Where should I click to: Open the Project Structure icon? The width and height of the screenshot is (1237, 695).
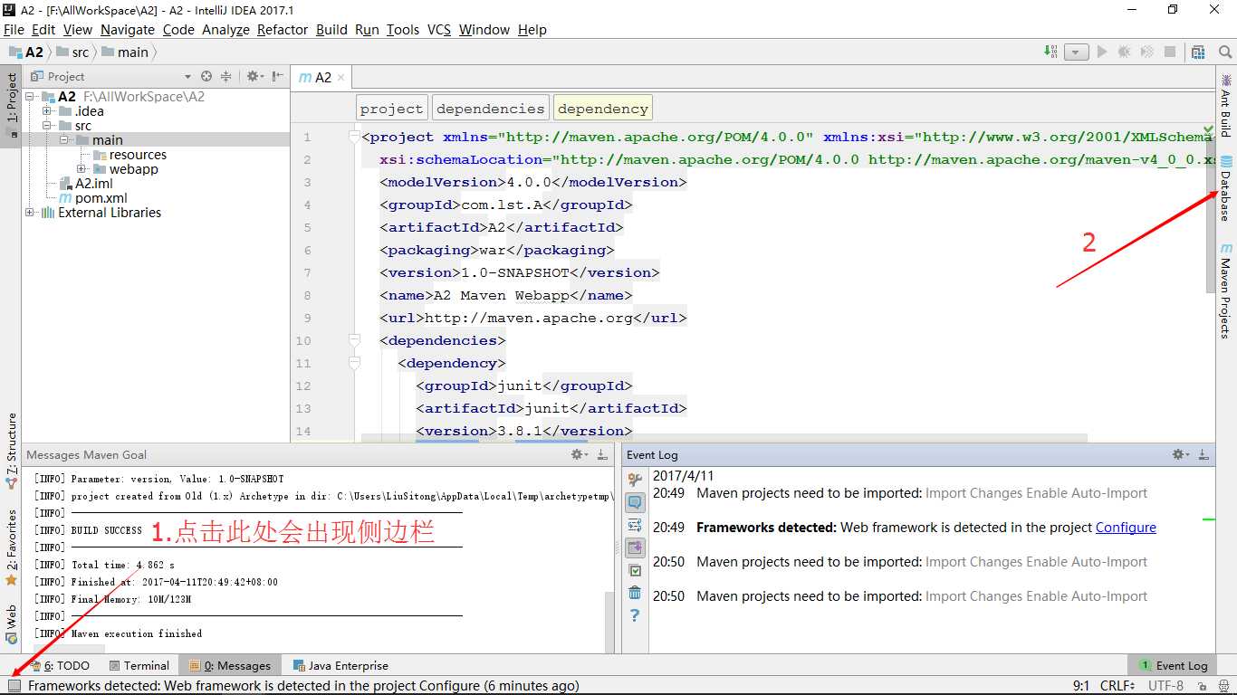[1198, 52]
